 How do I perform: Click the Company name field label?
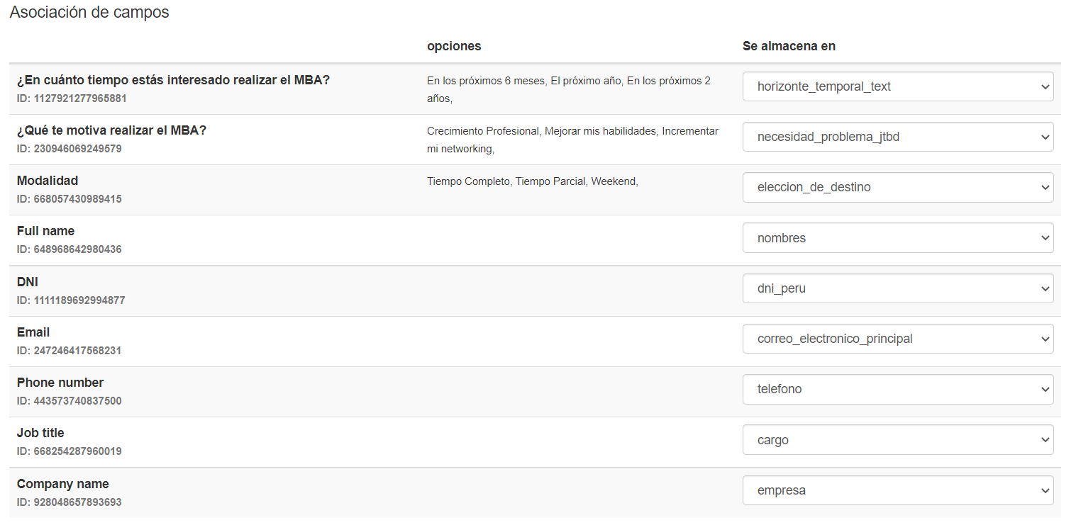(x=63, y=484)
